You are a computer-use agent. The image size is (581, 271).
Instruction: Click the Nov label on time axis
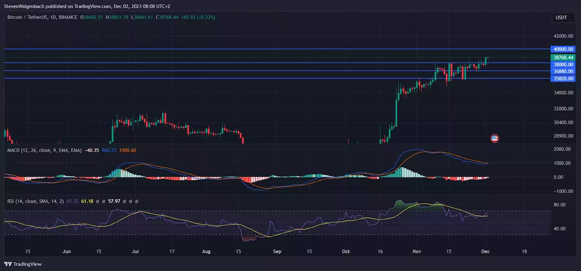[417, 251]
